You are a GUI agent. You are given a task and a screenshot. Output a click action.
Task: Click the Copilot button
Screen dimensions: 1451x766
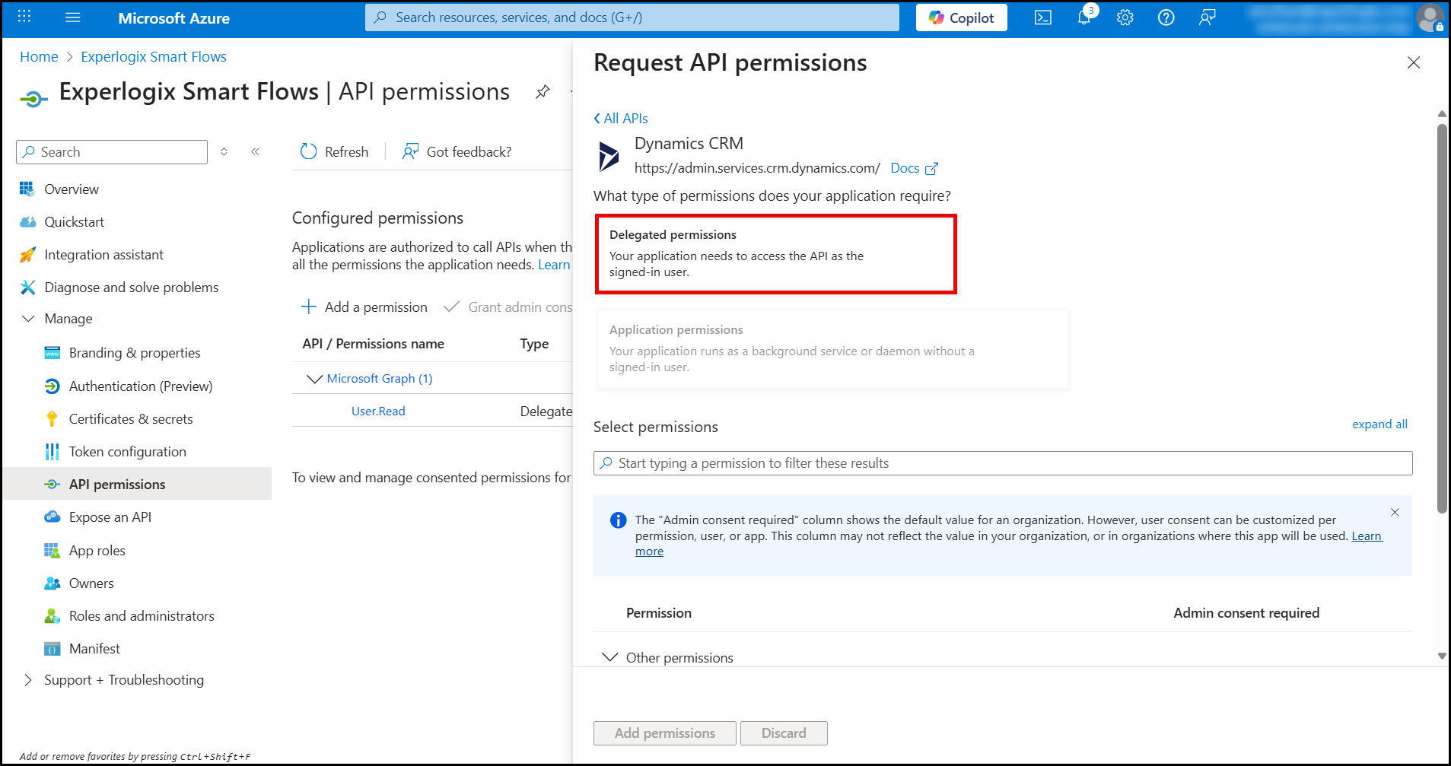(962, 17)
